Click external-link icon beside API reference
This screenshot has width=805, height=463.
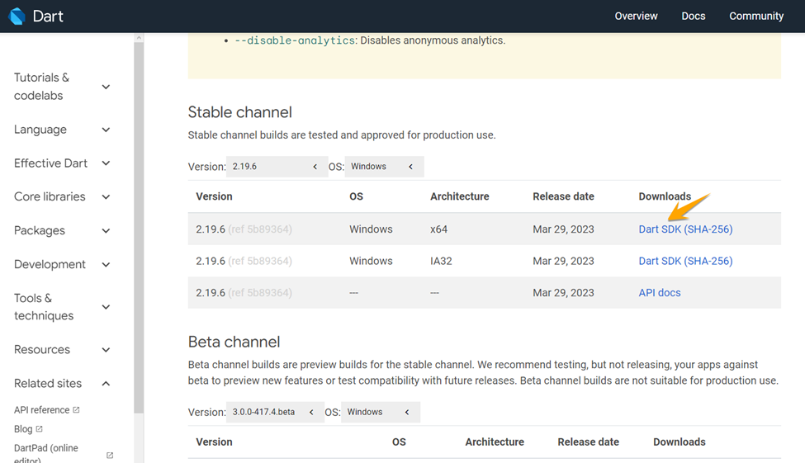click(77, 410)
